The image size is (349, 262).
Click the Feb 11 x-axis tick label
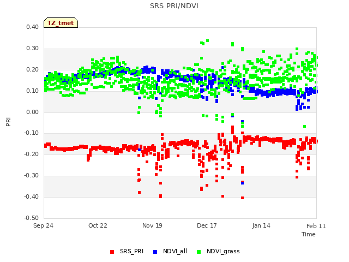pos(316,226)
